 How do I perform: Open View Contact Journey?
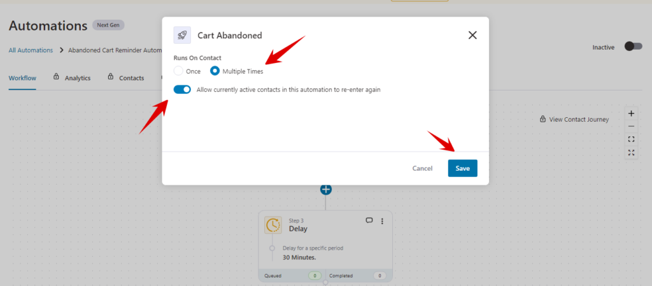(574, 119)
